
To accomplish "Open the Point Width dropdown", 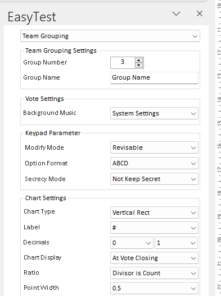I will (x=154, y=288).
